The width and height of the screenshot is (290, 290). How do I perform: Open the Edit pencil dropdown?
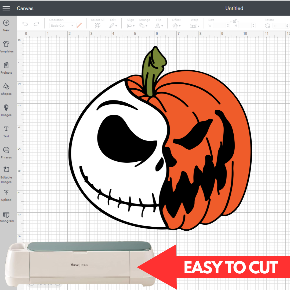(113, 26)
